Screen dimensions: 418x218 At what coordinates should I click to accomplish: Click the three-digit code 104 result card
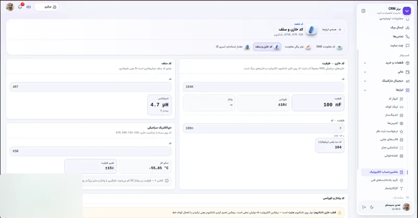(330, 146)
